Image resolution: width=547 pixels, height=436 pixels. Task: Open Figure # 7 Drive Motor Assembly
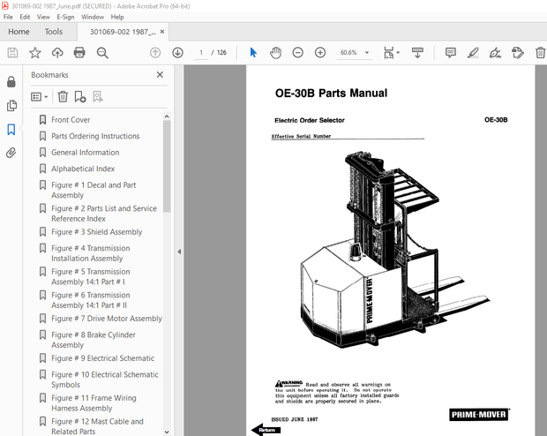tap(107, 319)
